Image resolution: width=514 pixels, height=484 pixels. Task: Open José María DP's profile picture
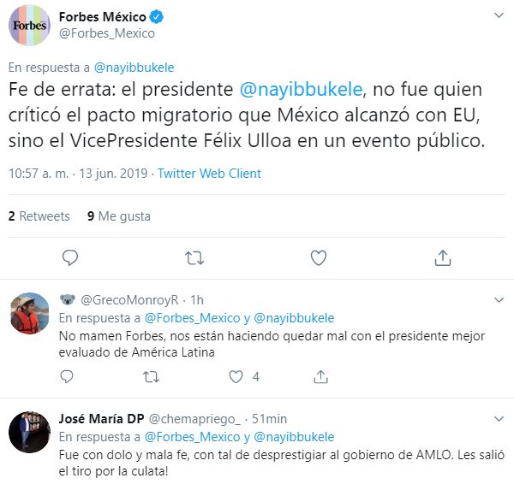pos(28,434)
